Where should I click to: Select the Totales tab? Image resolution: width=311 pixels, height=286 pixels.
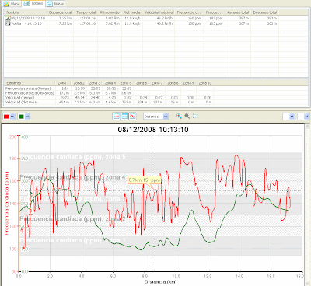[x=33, y=4]
